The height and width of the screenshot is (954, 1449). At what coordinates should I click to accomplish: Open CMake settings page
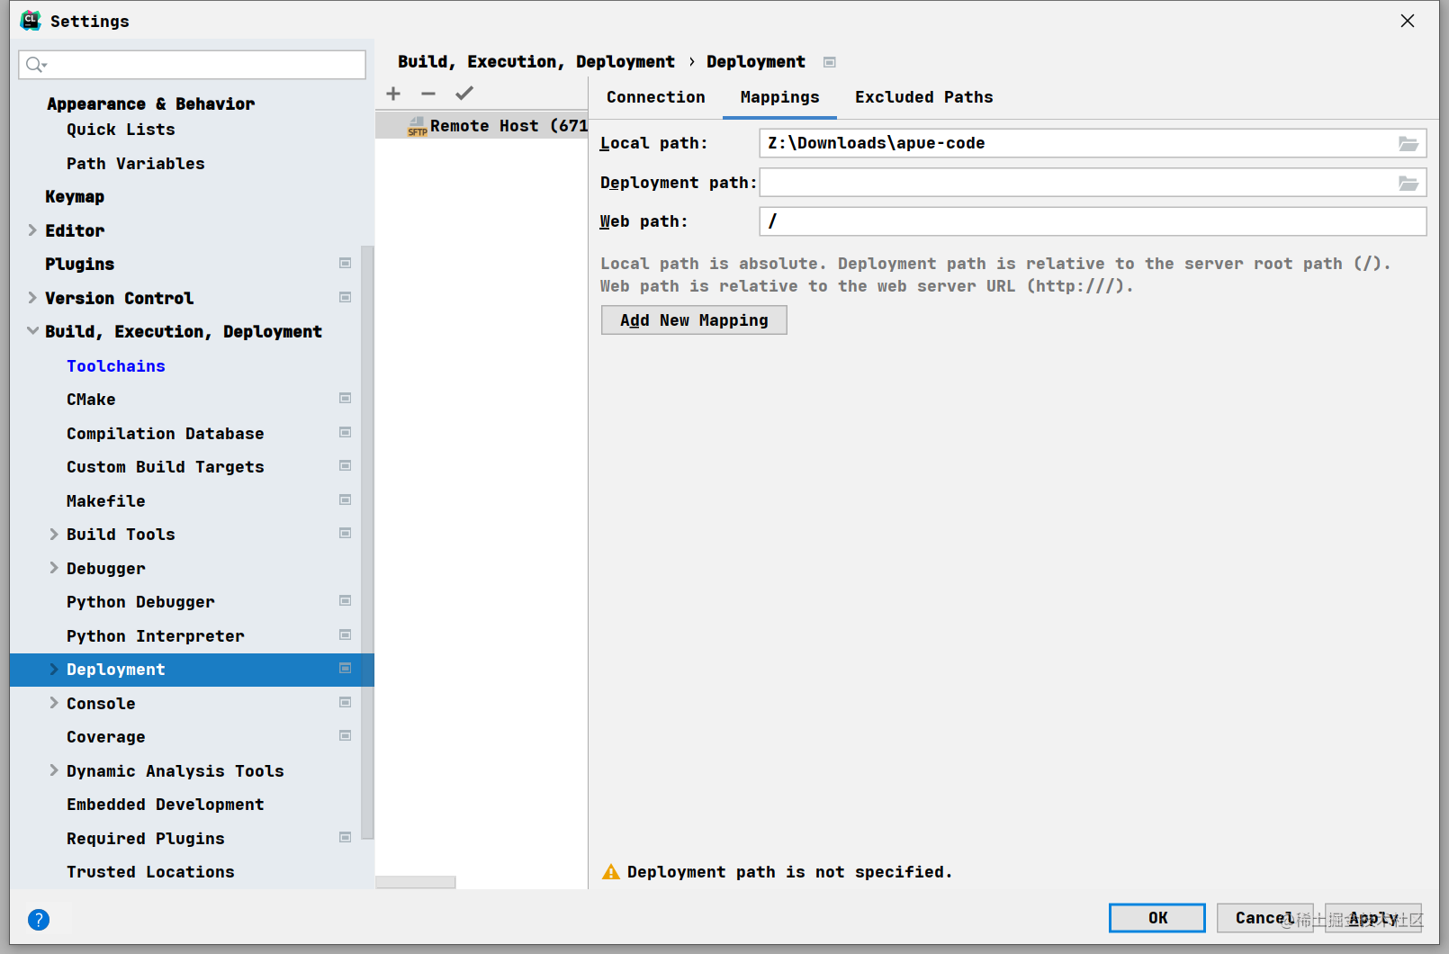(91, 400)
